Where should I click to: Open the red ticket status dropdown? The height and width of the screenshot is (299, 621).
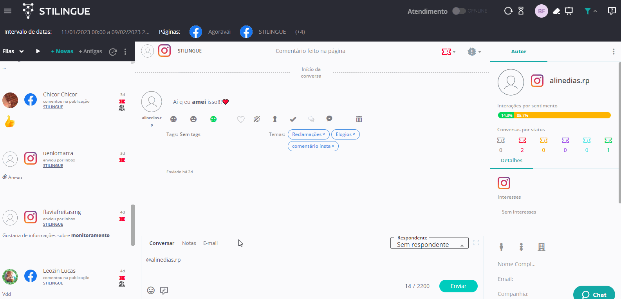point(449,52)
